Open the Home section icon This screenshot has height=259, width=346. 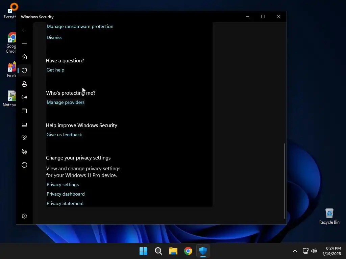(24, 57)
